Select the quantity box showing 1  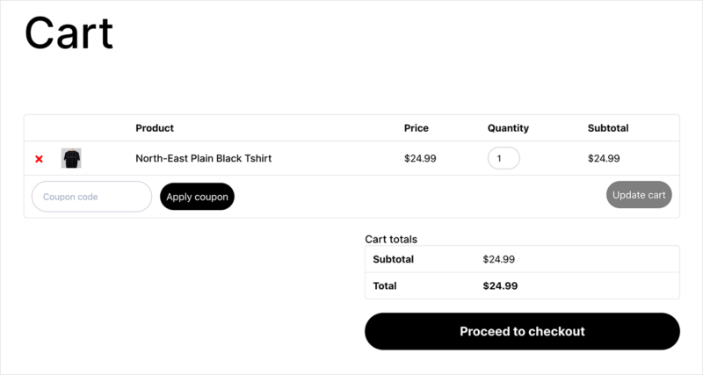point(503,158)
